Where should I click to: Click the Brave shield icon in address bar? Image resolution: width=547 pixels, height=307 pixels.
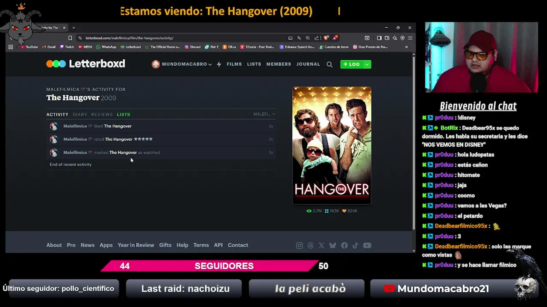tap(326, 38)
